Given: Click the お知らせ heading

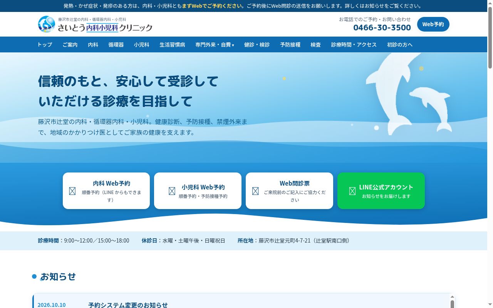Looking at the screenshot, I should [58, 276].
